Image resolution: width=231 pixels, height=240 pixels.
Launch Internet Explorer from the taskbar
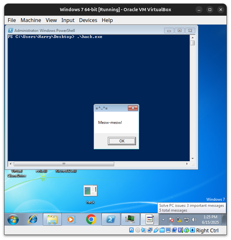point(33,219)
